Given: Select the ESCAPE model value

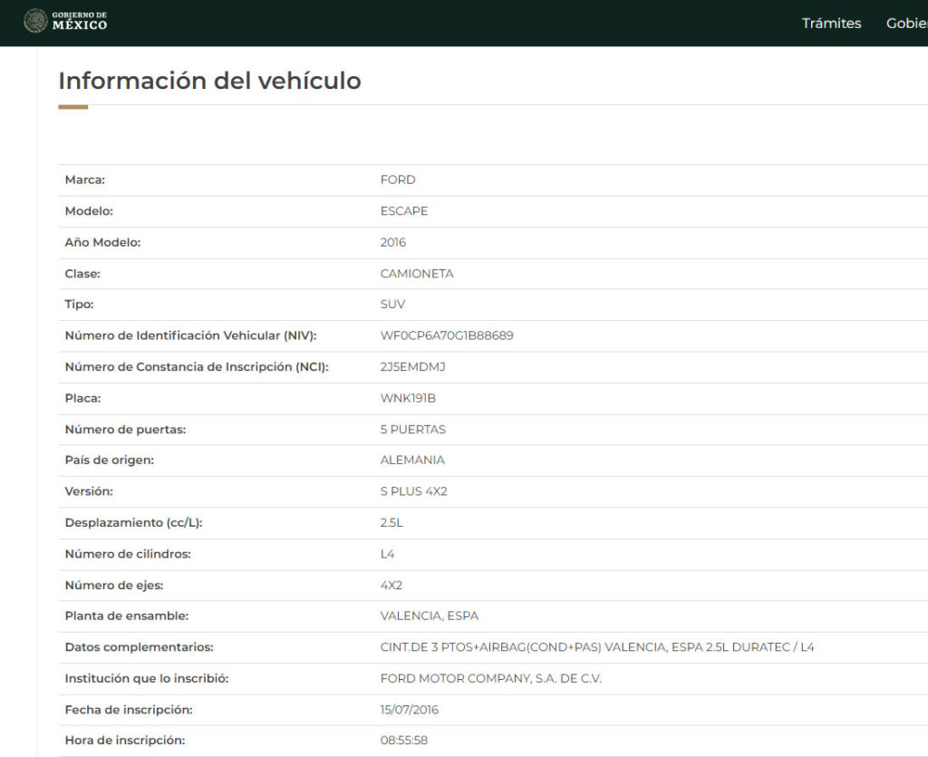Looking at the screenshot, I should click(x=403, y=211).
